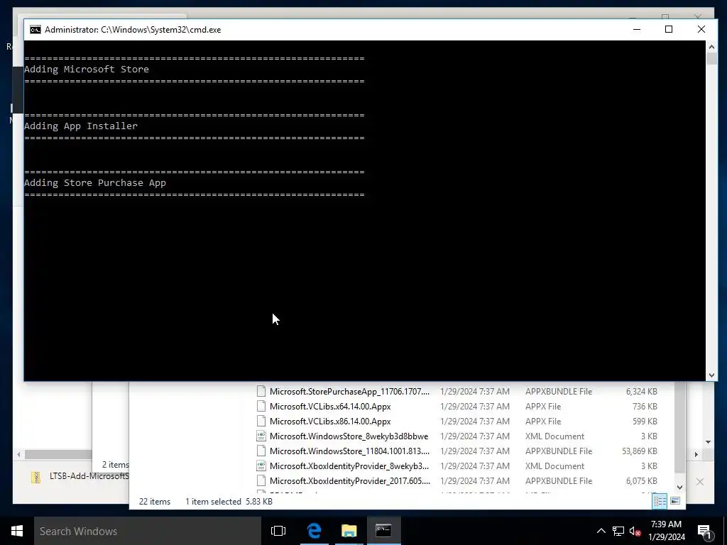Screen dimensions: 727x545
Task: Select Microsoft.XboxIdentityProvider_8wekyb3 XML file
Action: click(x=349, y=466)
